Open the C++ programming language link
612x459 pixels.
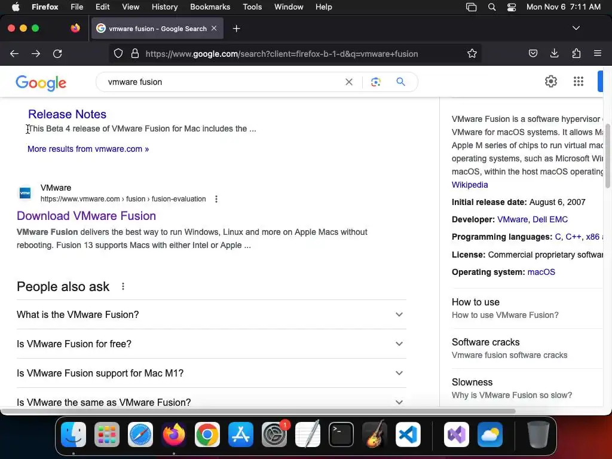click(573, 237)
